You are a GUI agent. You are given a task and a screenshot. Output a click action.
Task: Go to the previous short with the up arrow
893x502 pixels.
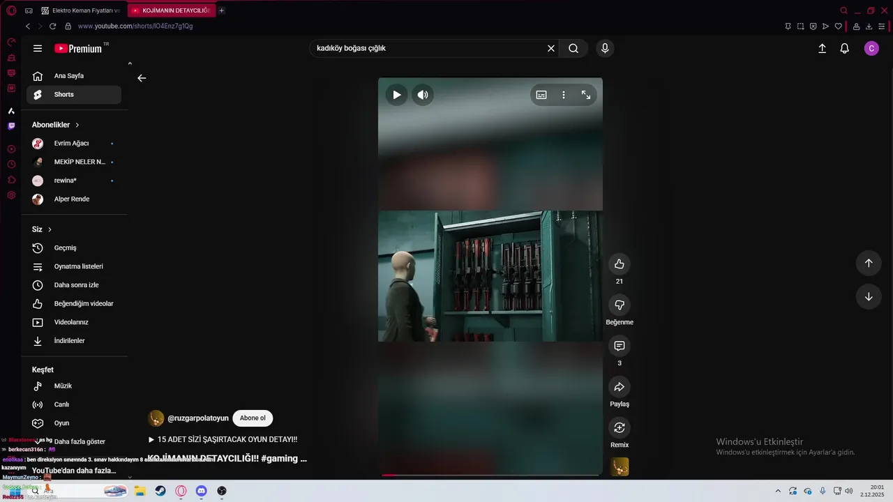869,263
